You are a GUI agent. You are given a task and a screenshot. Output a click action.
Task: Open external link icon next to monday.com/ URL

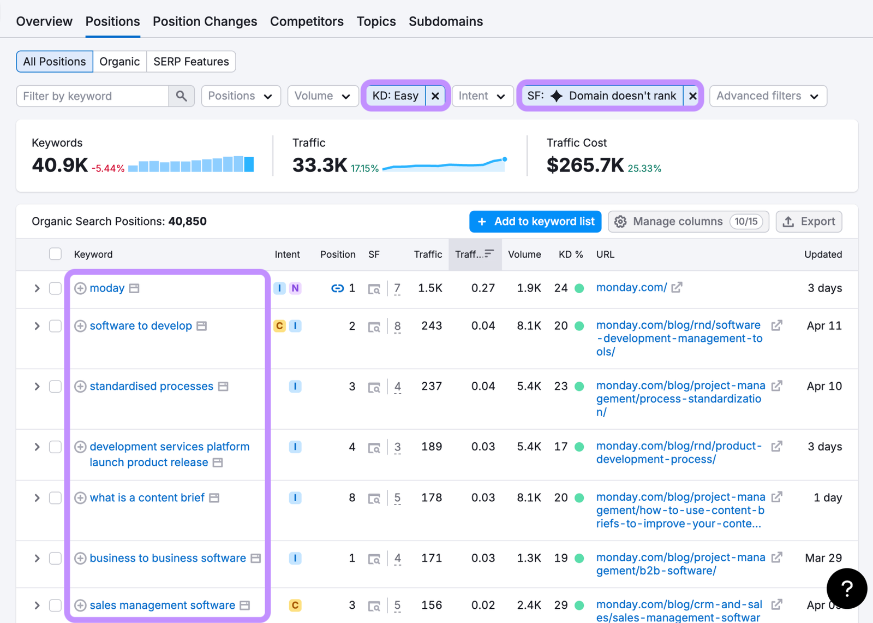[x=677, y=287]
